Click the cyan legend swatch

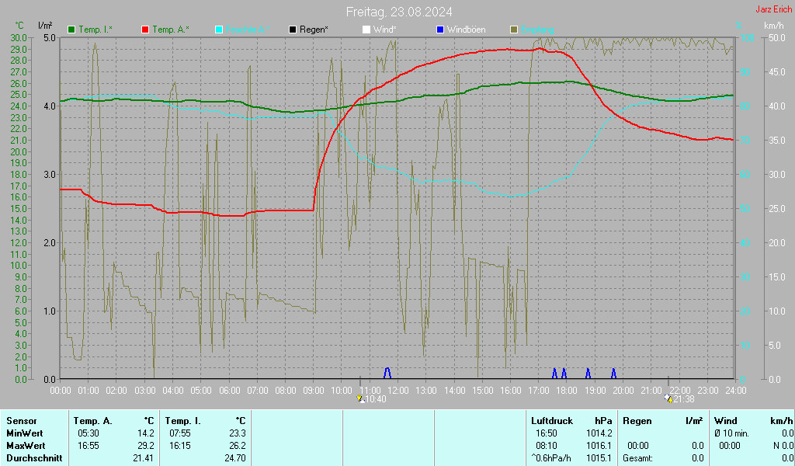219,30
